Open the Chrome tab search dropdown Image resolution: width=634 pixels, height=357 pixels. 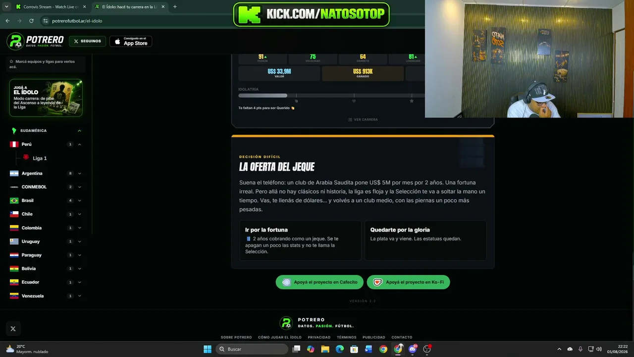click(6, 7)
